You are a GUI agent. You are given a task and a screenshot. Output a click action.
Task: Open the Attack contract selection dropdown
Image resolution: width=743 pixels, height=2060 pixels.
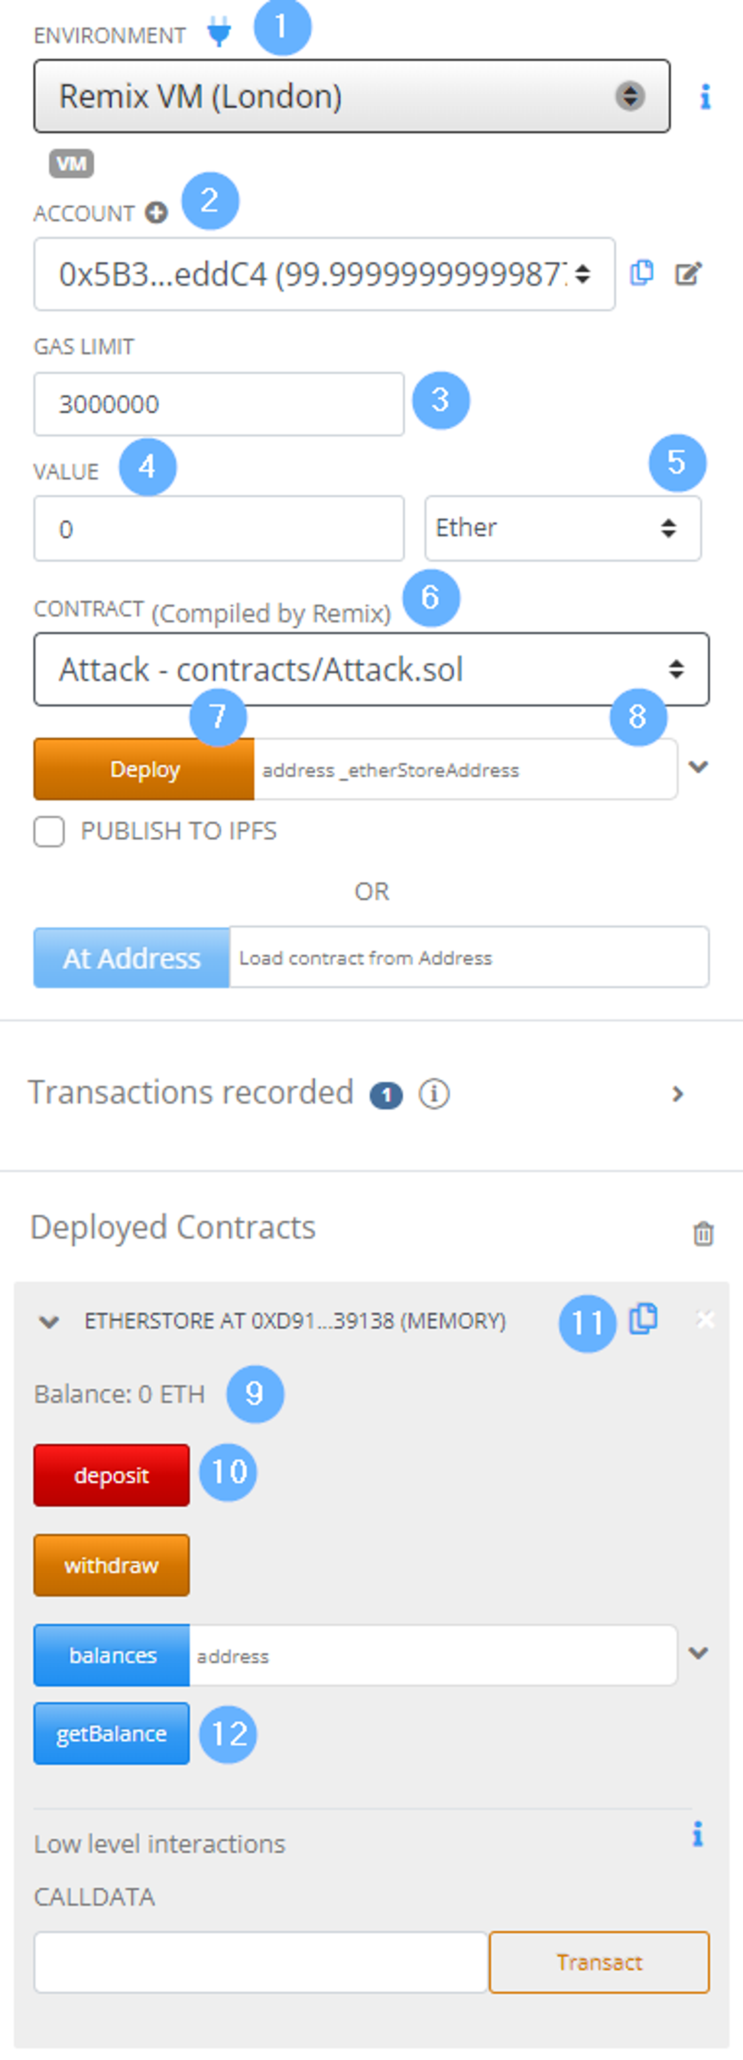pos(371,669)
